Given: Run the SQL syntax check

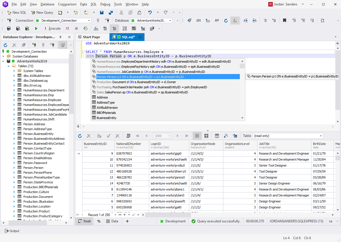Looking at the screenshot, I should point(235,20).
